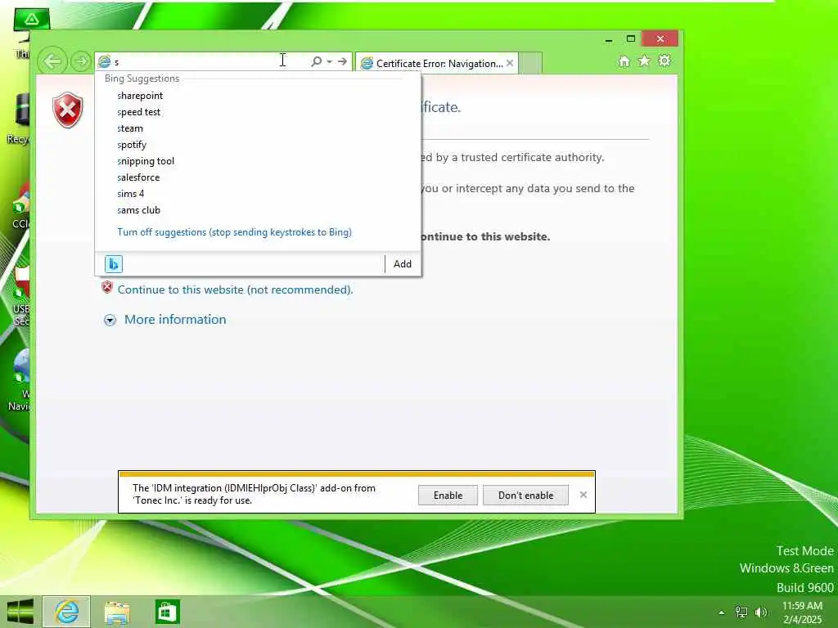Go back with the browser back arrow
The width and height of the screenshot is (838, 628).
coord(52,61)
